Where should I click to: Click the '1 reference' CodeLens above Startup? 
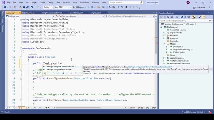click(x=32, y=54)
